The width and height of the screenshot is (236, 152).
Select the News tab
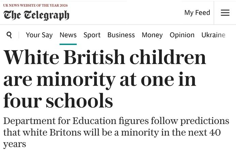tap(68, 35)
